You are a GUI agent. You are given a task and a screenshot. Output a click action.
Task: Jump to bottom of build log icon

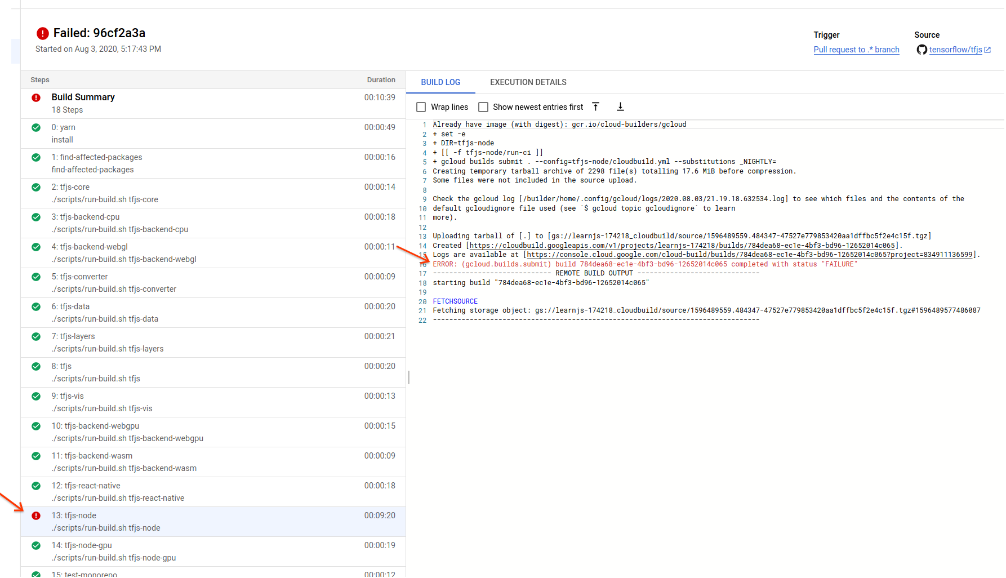[x=620, y=106]
